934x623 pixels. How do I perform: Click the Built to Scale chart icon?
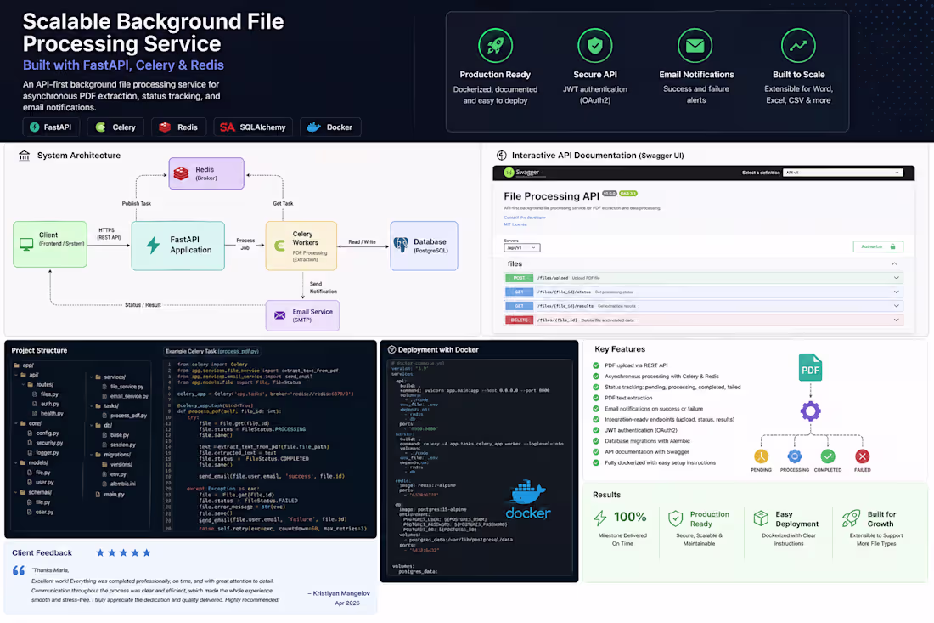(798, 45)
